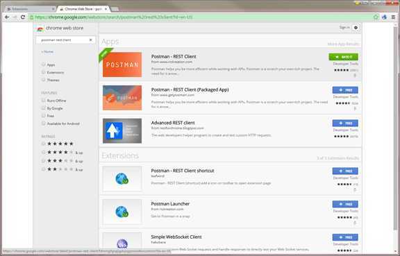Select the Chrome Web Store browser tab
Viewport: 400px width, 256px height.
pyautogui.click(x=83, y=9)
